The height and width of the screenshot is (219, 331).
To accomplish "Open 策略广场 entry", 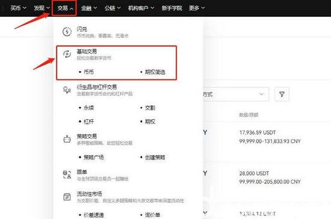I will 93,158.
